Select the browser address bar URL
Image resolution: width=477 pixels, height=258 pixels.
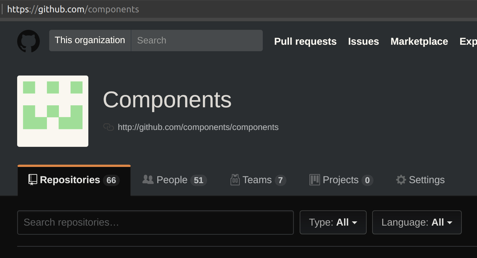(73, 9)
